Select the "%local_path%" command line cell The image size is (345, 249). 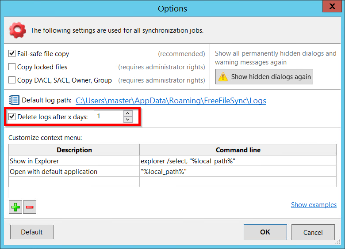pyautogui.click(x=238, y=171)
